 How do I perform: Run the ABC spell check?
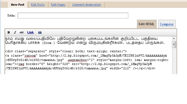coord(21,32)
